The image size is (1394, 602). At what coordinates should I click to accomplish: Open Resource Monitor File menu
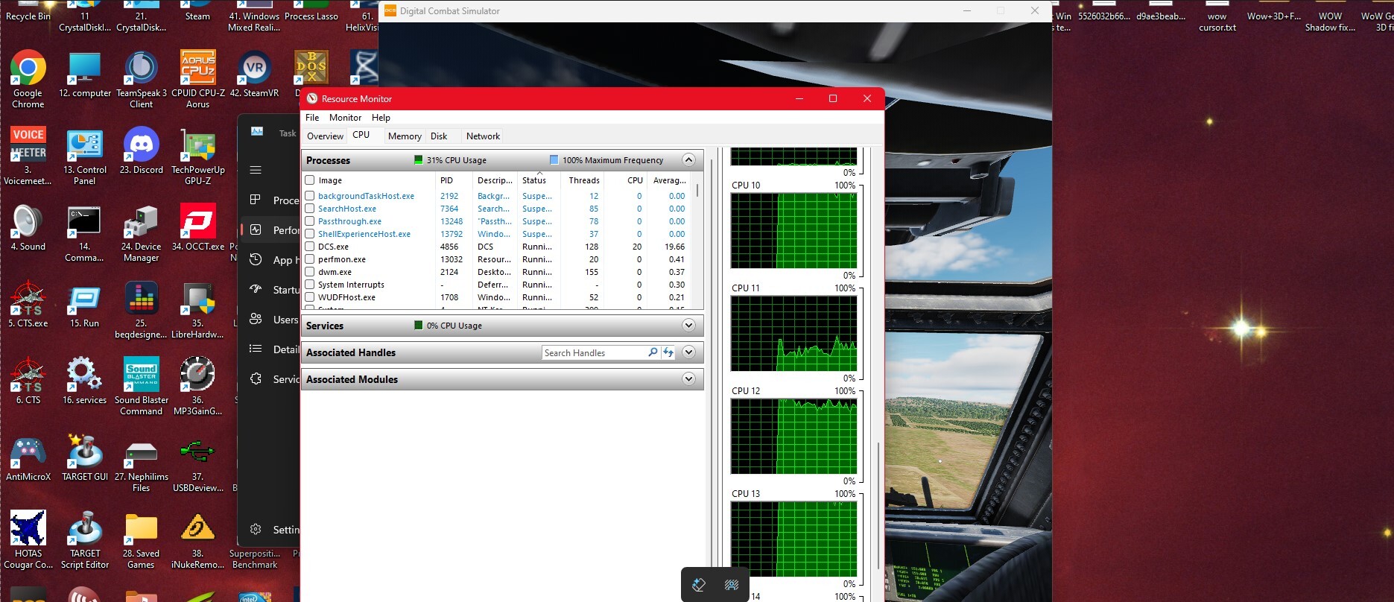(x=312, y=118)
